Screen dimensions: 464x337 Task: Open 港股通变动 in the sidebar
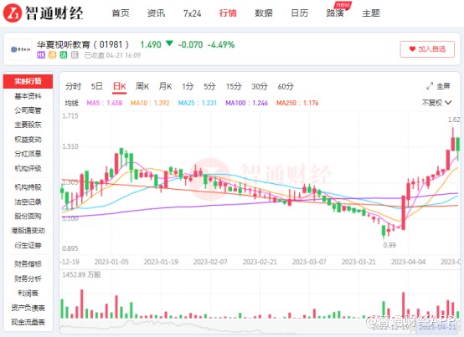(x=28, y=231)
